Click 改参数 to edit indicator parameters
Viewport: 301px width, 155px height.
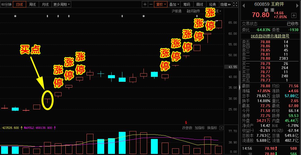tap(187, 128)
